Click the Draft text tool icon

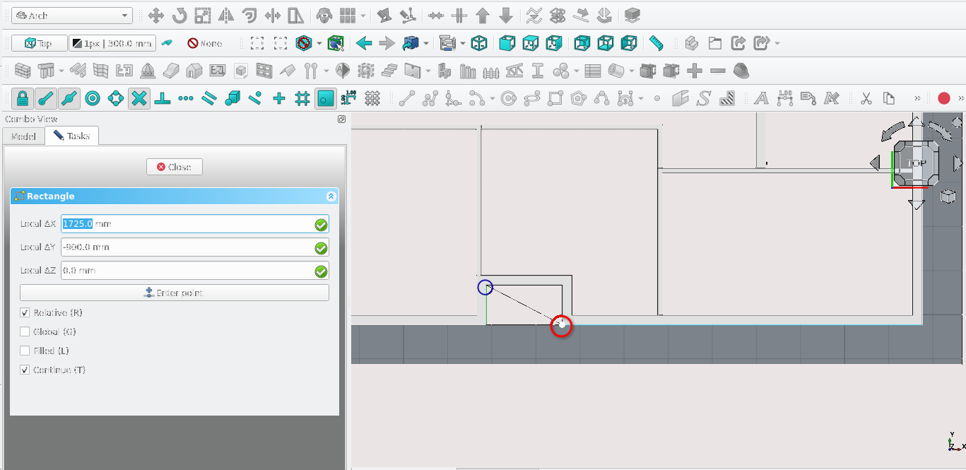(761, 98)
